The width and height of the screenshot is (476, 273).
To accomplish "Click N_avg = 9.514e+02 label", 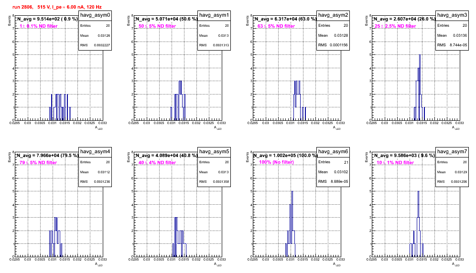I will [47, 19].
